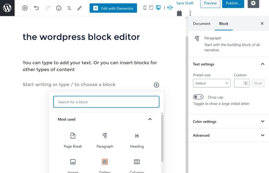Click the width alignment arrows icon
This screenshot has width=269, height=173.
point(170,8)
